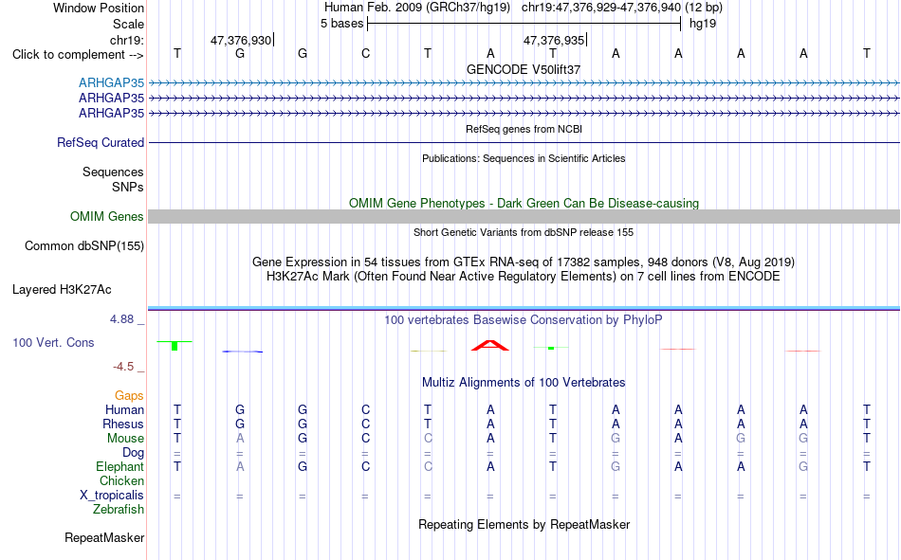Screen dimensions: 901x560
Task: Click the SNPs track label
Action: (x=128, y=188)
